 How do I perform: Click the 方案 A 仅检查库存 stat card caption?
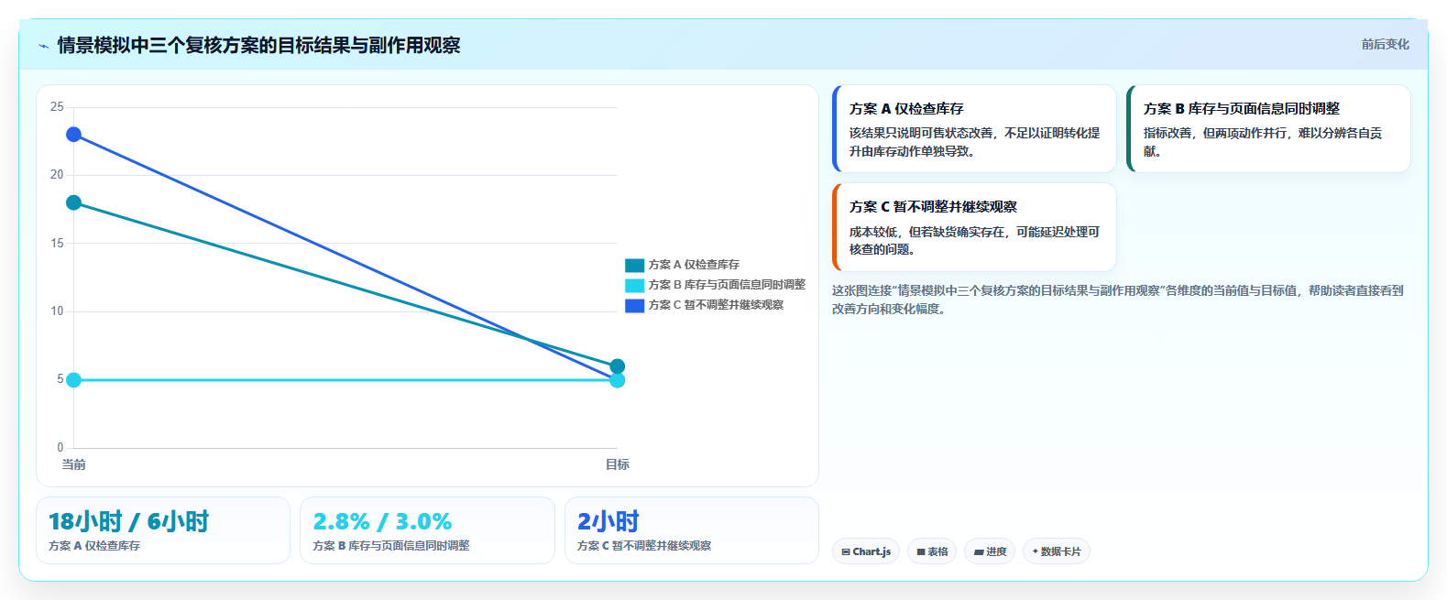tap(94, 546)
